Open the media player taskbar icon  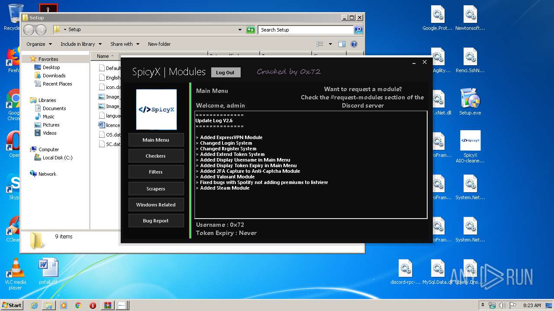coord(64,305)
